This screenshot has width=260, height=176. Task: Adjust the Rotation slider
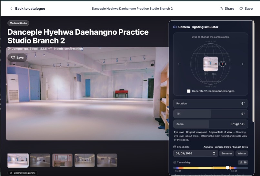point(211,104)
